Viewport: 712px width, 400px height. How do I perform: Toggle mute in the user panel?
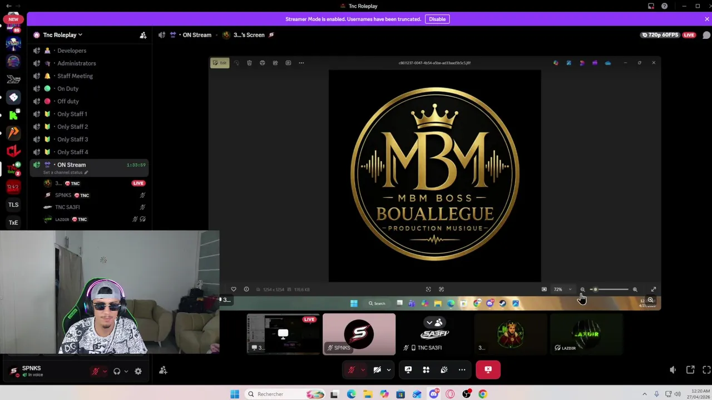click(x=95, y=372)
